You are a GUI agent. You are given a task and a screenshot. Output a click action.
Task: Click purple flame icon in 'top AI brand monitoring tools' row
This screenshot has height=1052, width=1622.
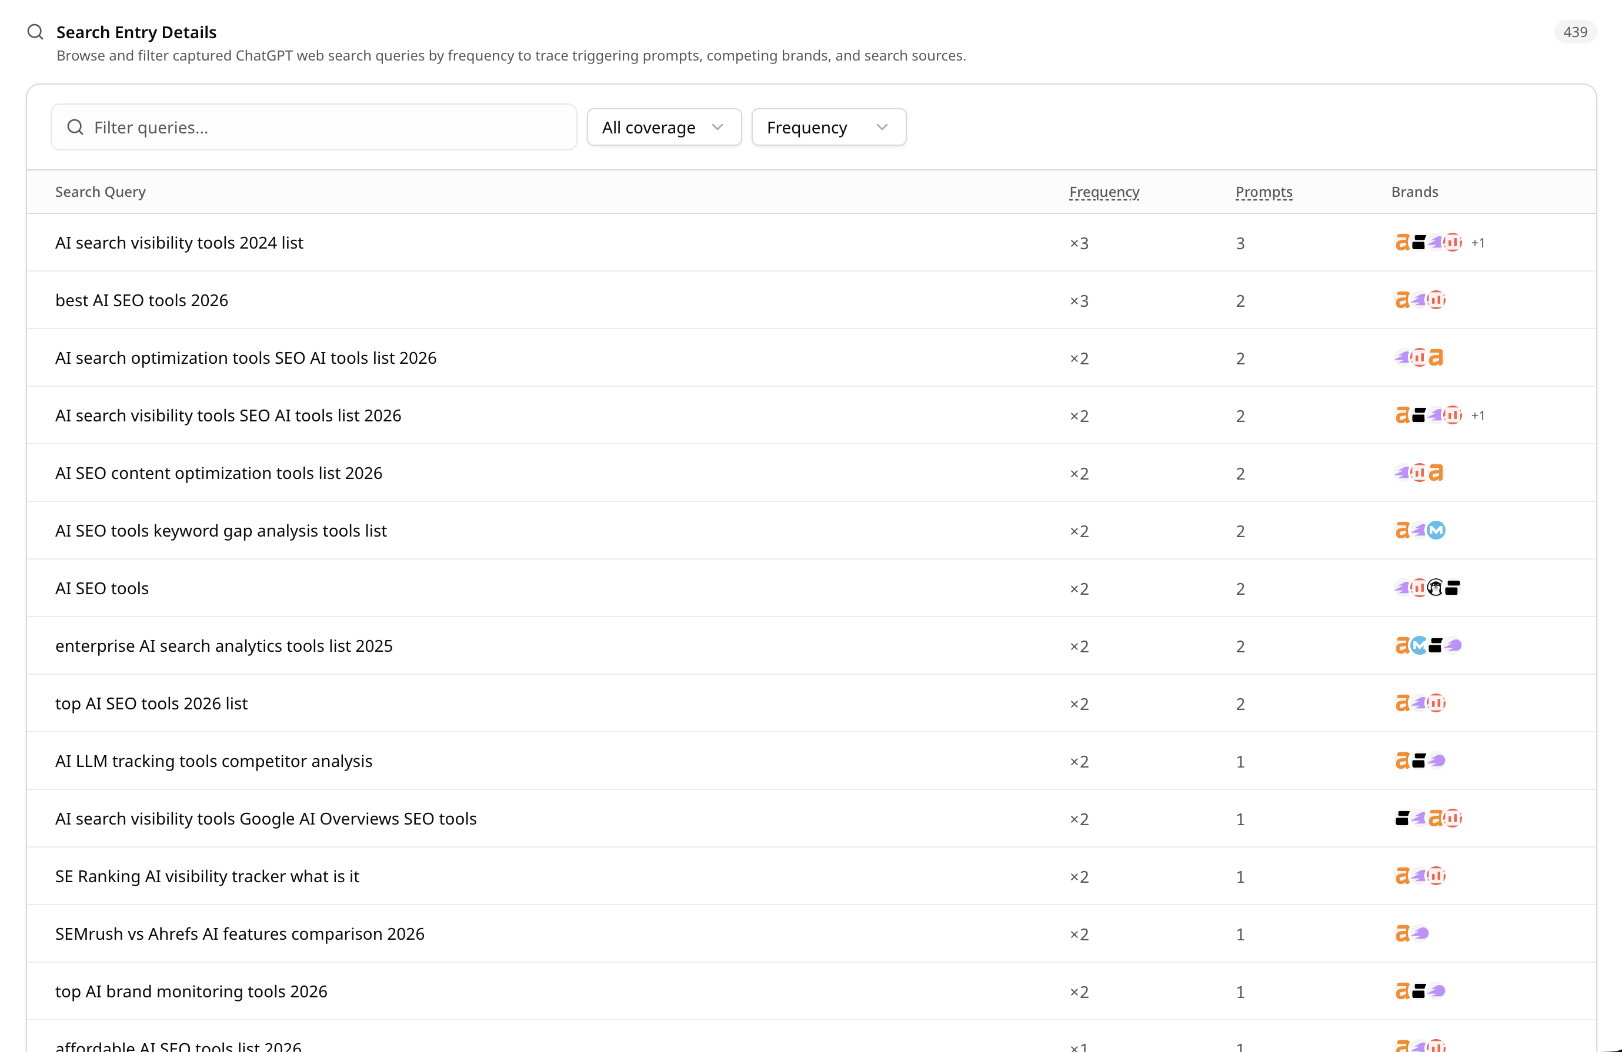click(x=1436, y=991)
